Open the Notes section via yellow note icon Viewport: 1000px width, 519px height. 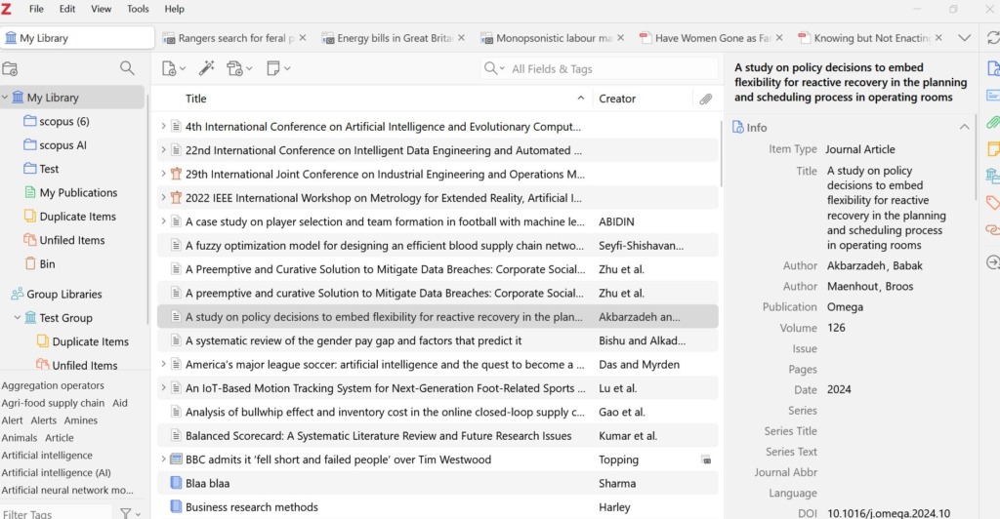(x=992, y=149)
